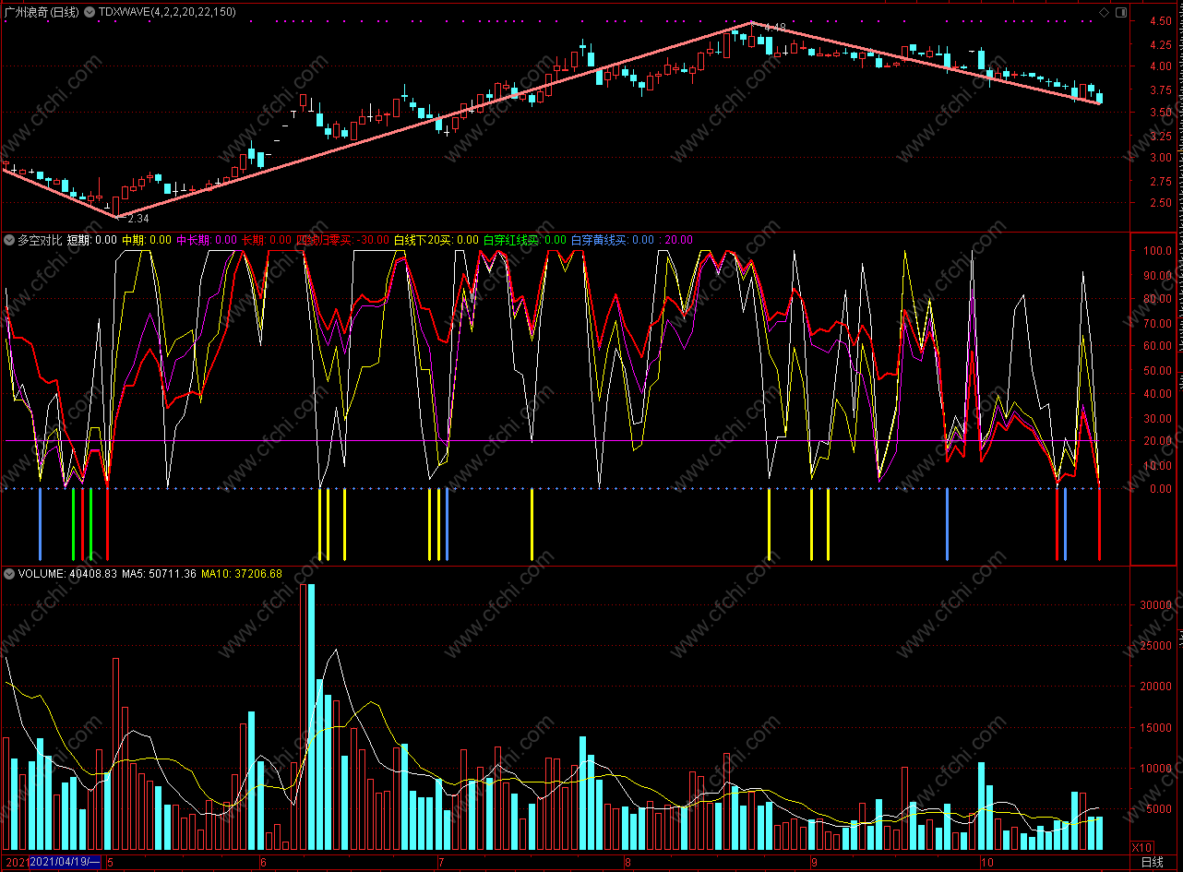This screenshot has height=872, width=1183.
Task: Click the 多空对比 indicator name
Action: (x=40, y=240)
